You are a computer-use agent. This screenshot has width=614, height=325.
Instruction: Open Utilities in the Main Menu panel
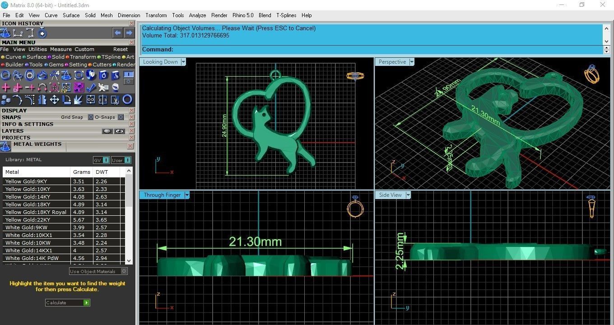(37, 49)
